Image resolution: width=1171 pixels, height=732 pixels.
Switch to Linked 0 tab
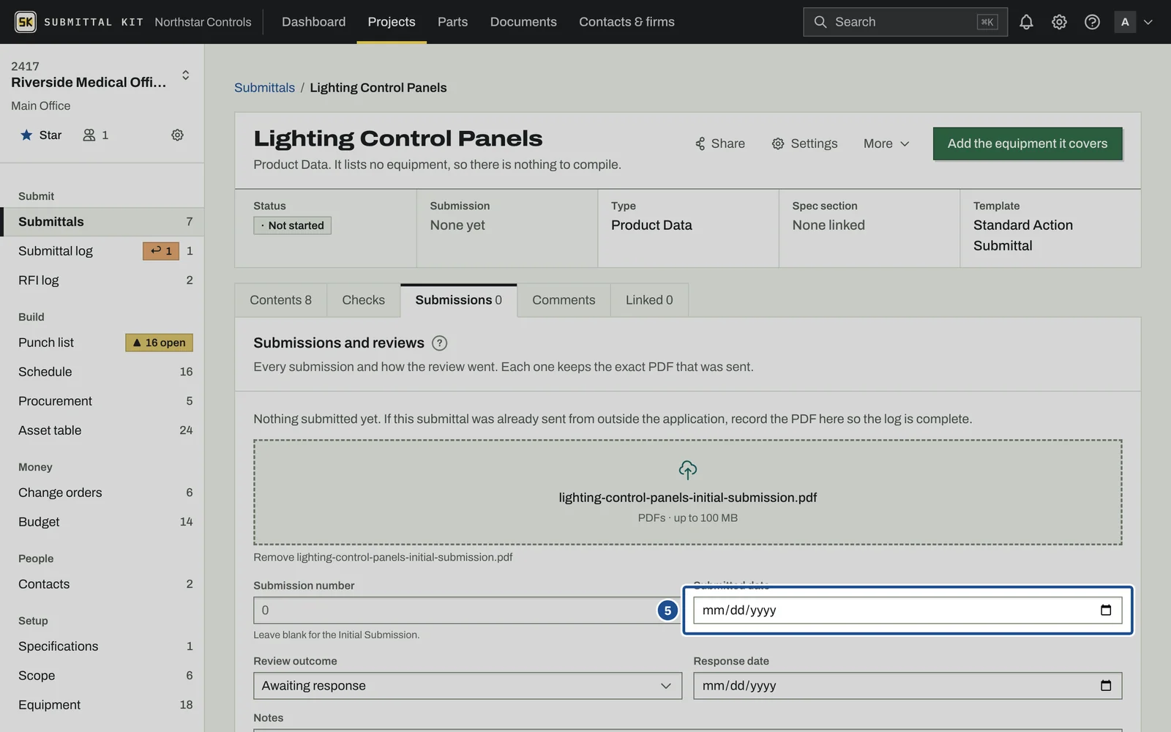click(649, 300)
